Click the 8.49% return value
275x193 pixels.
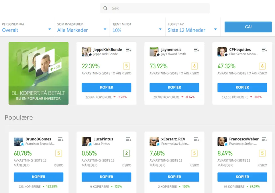tap(225, 153)
